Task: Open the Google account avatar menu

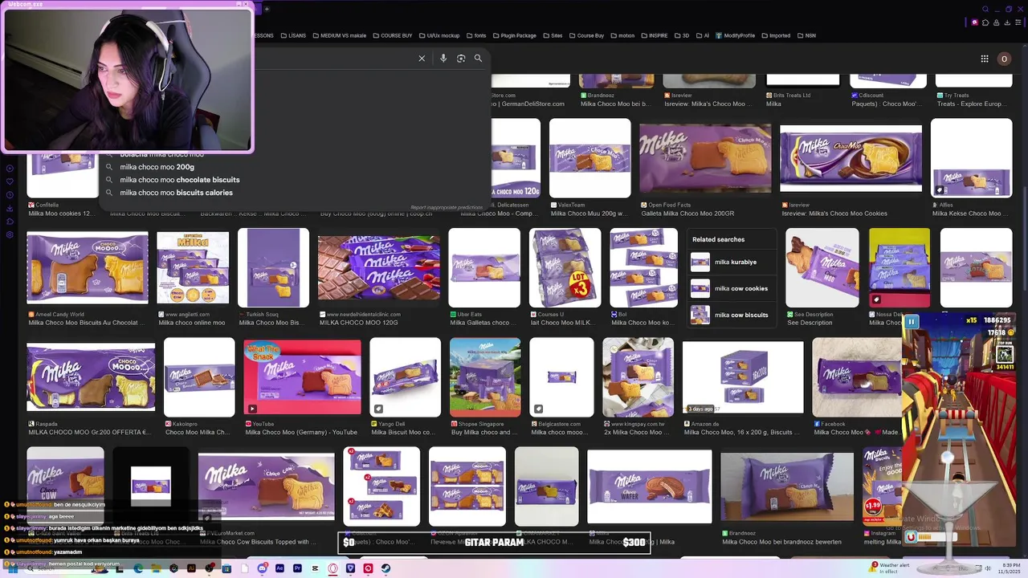Action: (x=1004, y=59)
